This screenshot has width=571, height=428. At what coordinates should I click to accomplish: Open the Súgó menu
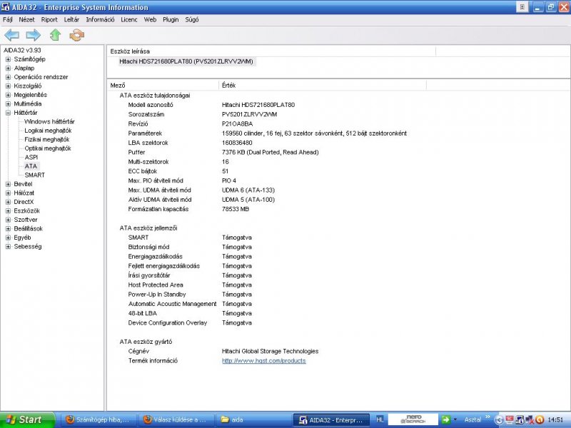tap(192, 20)
